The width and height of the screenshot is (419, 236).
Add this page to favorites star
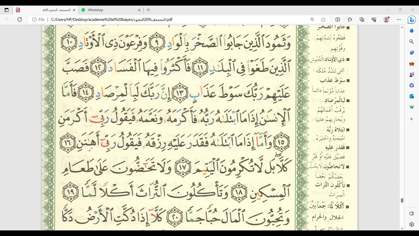(323, 20)
